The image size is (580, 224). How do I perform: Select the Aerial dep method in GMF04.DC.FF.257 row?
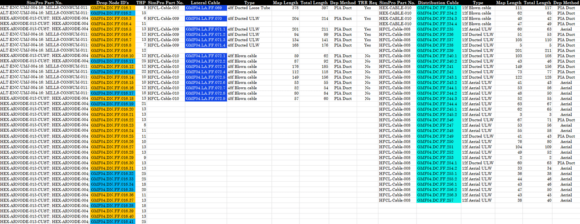(x=566, y=200)
